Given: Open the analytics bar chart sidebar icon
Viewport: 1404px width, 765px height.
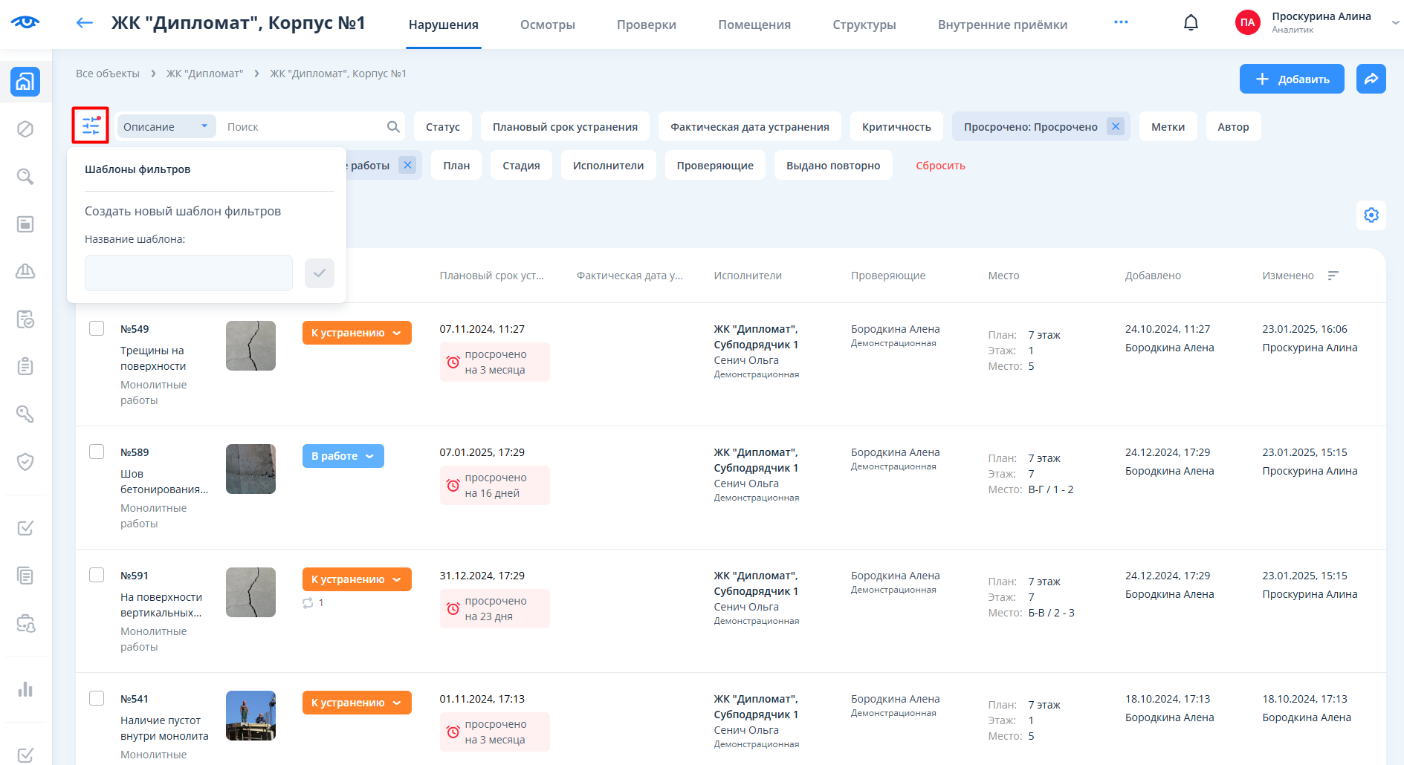Looking at the screenshot, I should click(25, 689).
